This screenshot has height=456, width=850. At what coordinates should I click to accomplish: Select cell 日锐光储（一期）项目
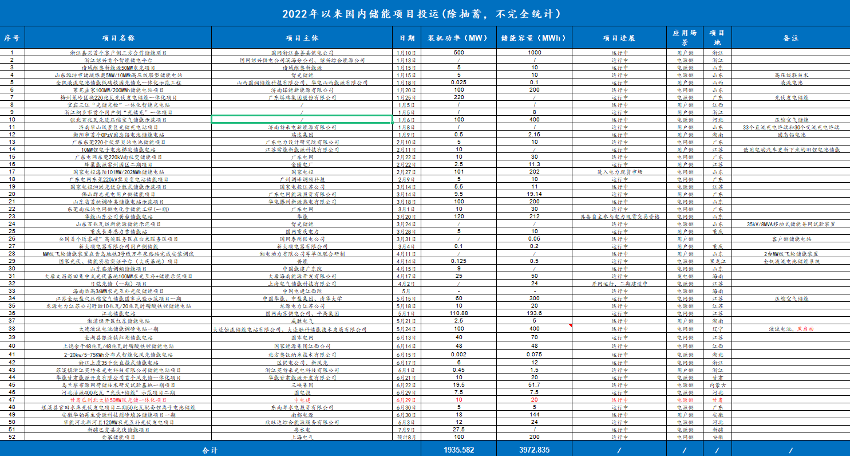(118, 284)
